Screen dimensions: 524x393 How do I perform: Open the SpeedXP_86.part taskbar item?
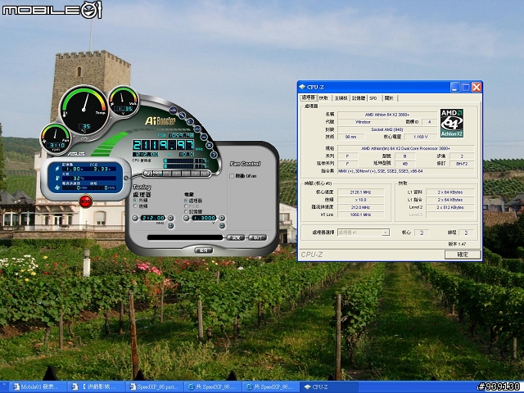(x=154, y=387)
